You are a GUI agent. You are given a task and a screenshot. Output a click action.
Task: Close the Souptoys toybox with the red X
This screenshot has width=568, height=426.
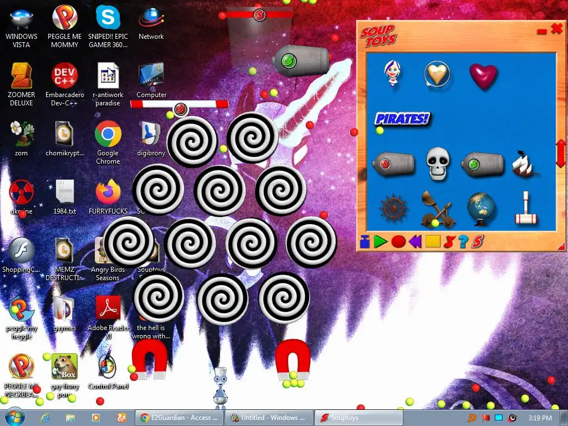tap(557, 29)
